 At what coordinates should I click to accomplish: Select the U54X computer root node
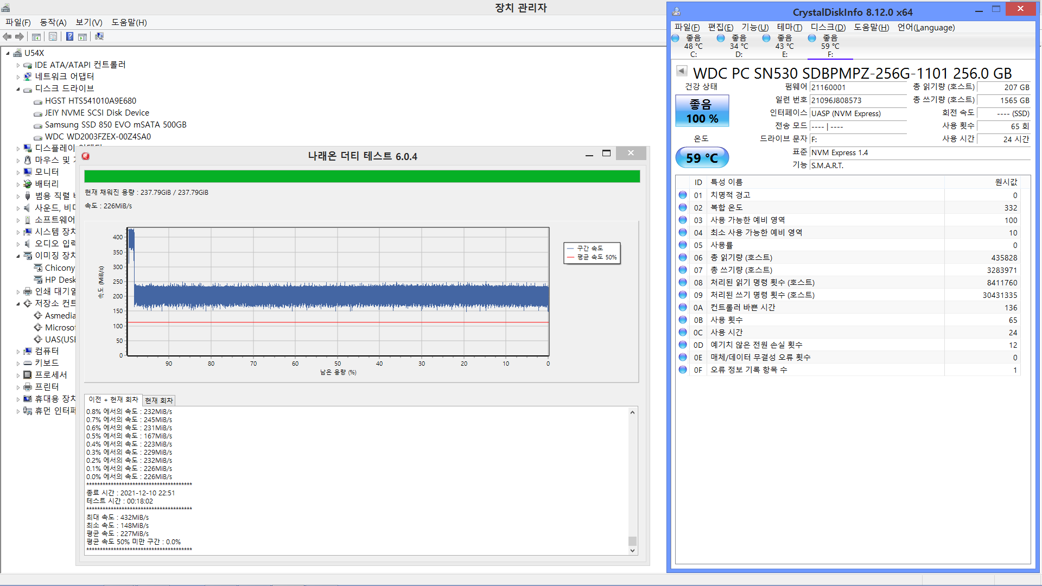[34, 53]
